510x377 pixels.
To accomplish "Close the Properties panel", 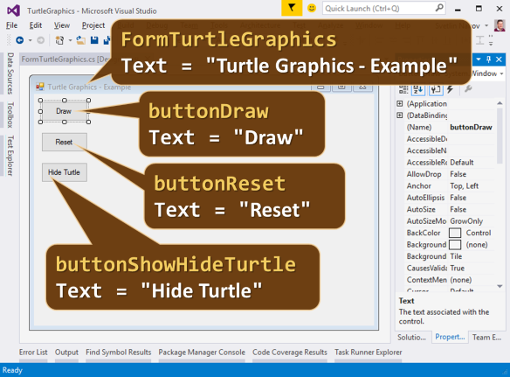I will [x=499, y=59].
